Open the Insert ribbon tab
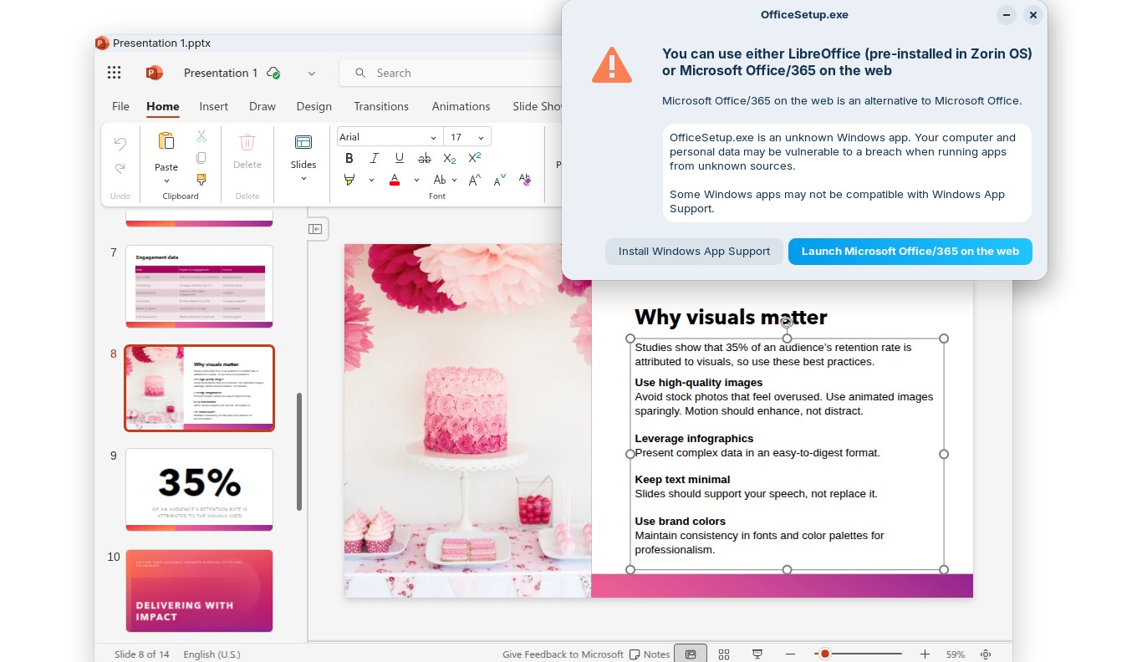Screen dimensions: 1142x662 pos(213,106)
